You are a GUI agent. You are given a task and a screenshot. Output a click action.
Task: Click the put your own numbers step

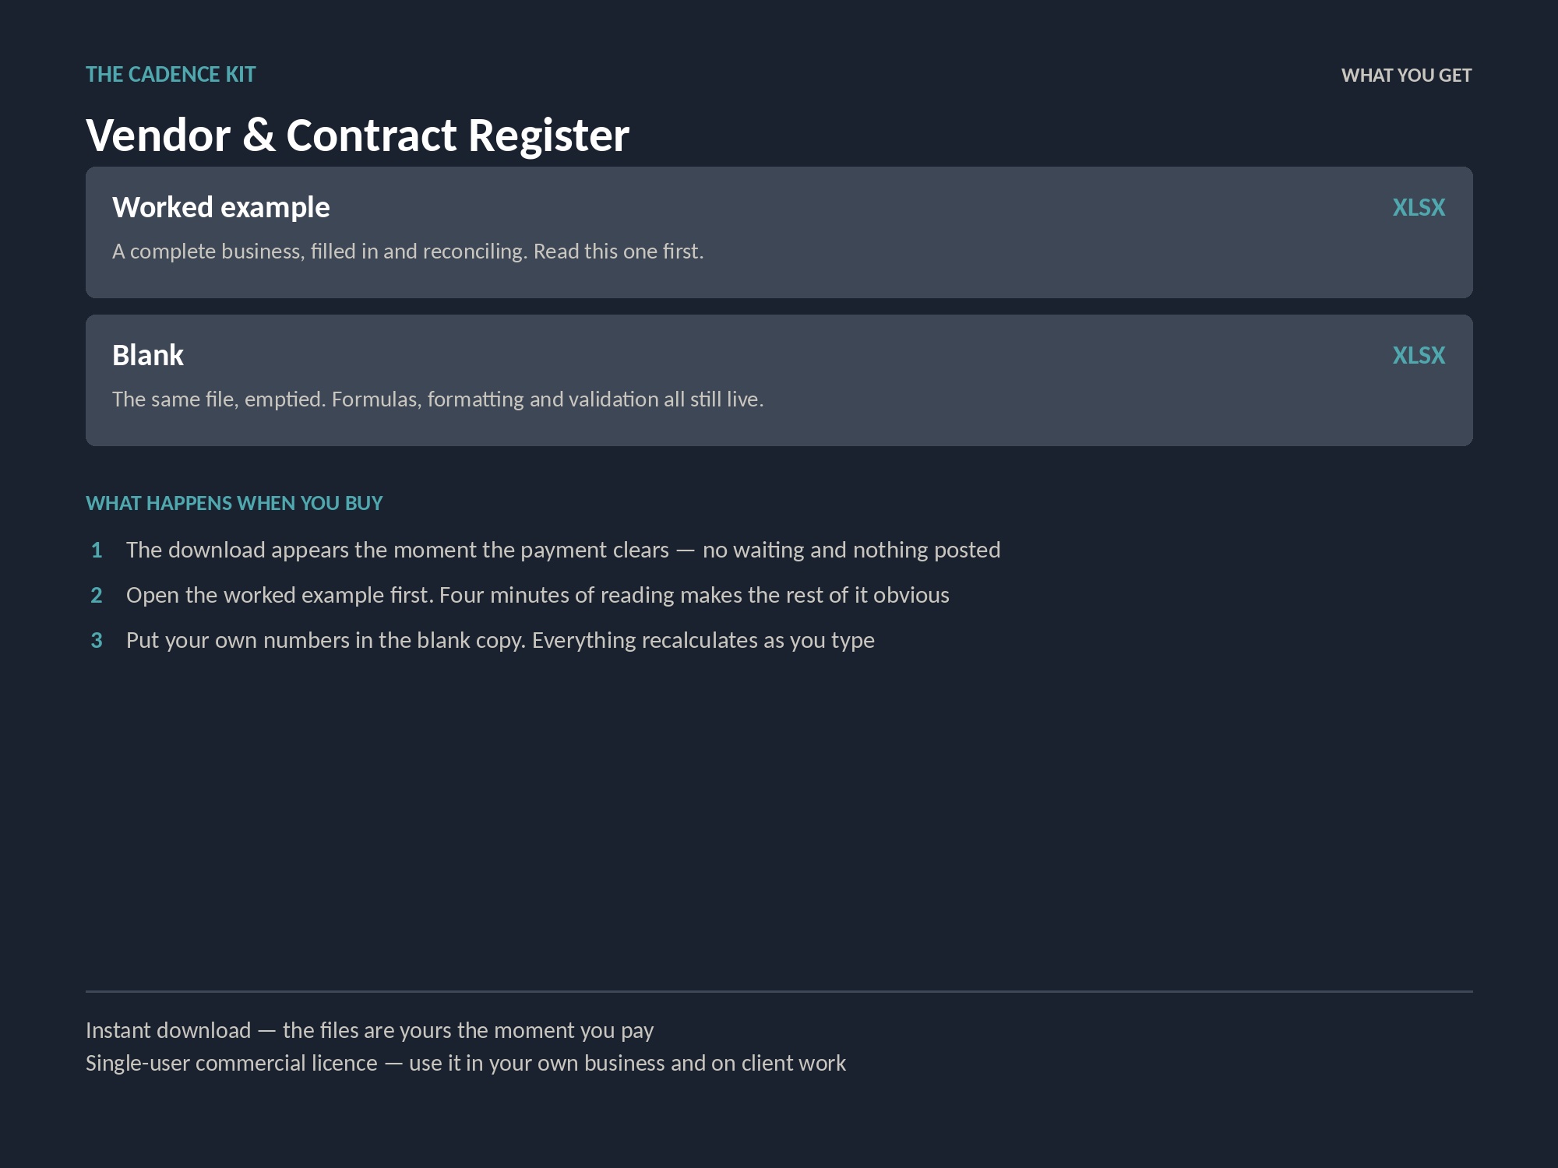[500, 640]
